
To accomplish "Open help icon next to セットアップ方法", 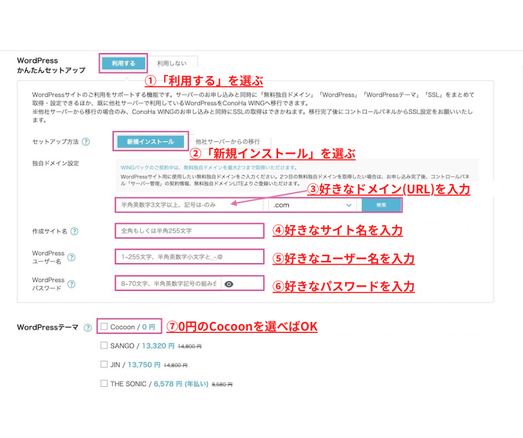I will [x=86, y=142].
